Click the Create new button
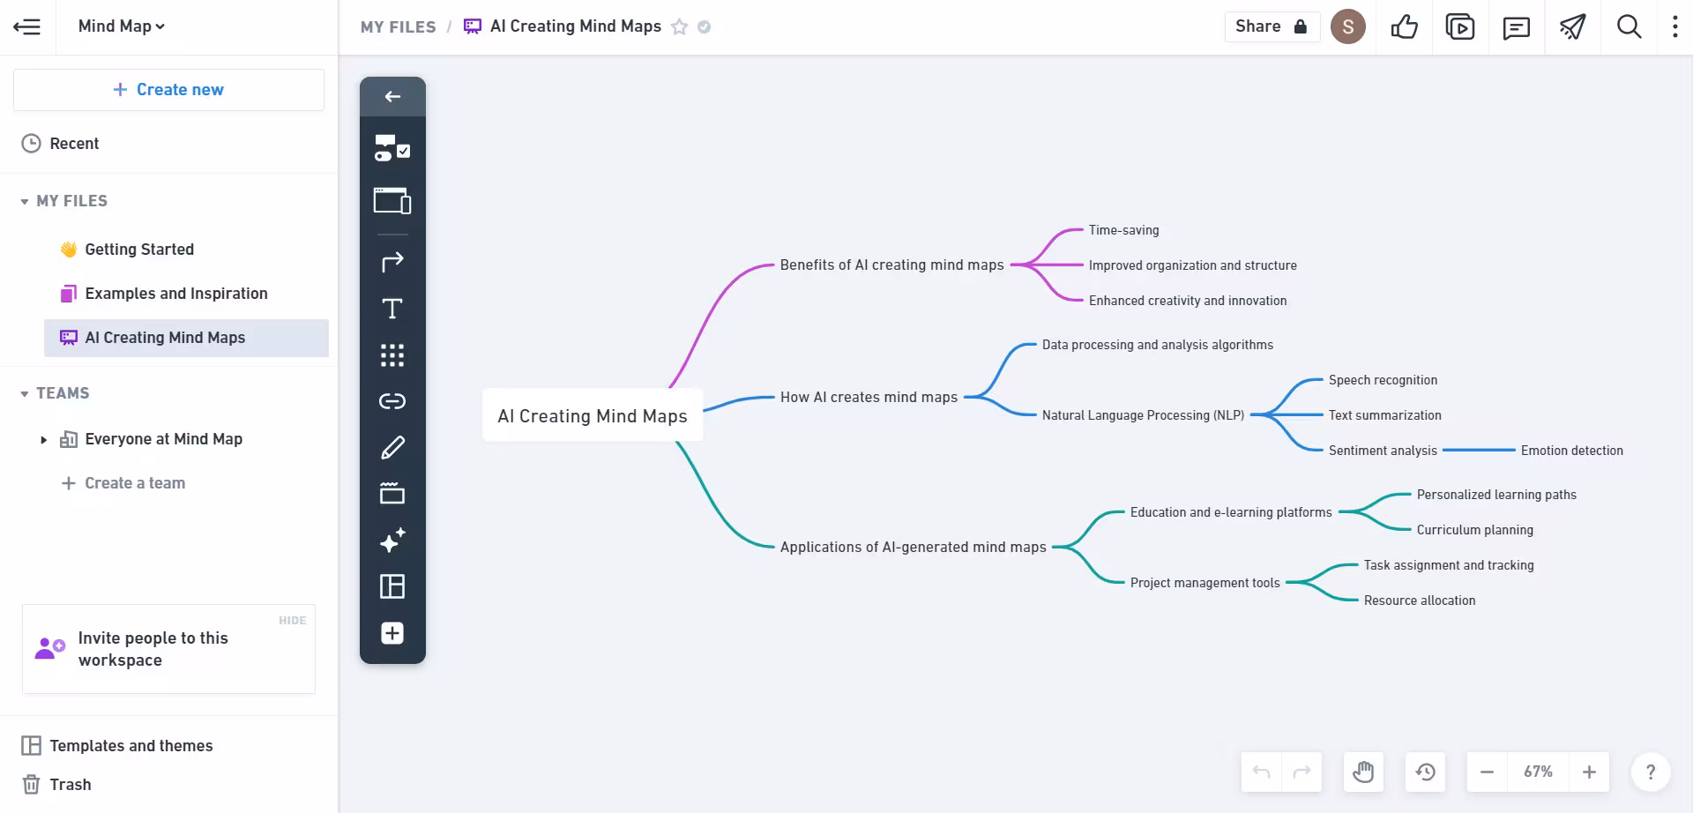Viewport: 1693px width, 813px height. point(168,90)
